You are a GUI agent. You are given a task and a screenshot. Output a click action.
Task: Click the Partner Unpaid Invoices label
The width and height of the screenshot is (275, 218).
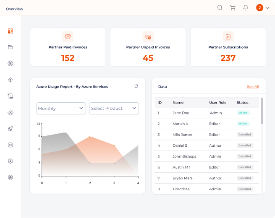tap(148, 47)
